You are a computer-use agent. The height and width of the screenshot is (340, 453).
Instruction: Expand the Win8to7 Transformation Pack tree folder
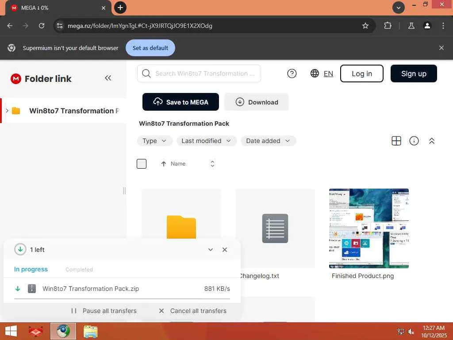tap(7, 110)
